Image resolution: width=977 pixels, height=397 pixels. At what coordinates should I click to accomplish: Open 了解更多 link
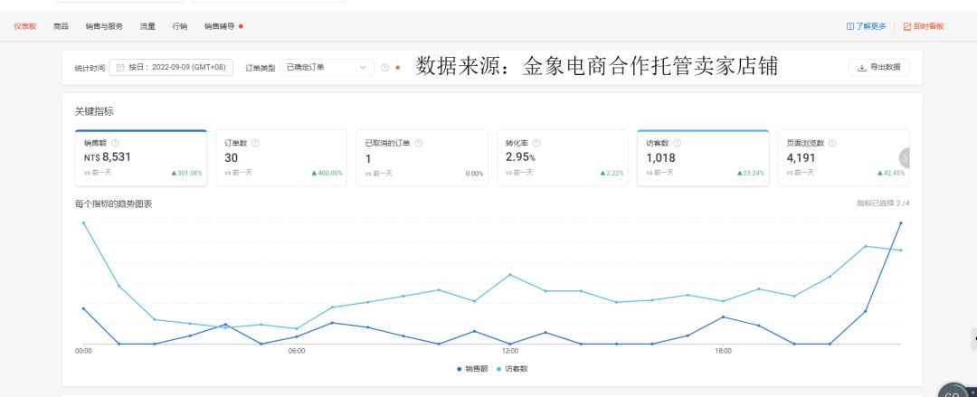866,26
